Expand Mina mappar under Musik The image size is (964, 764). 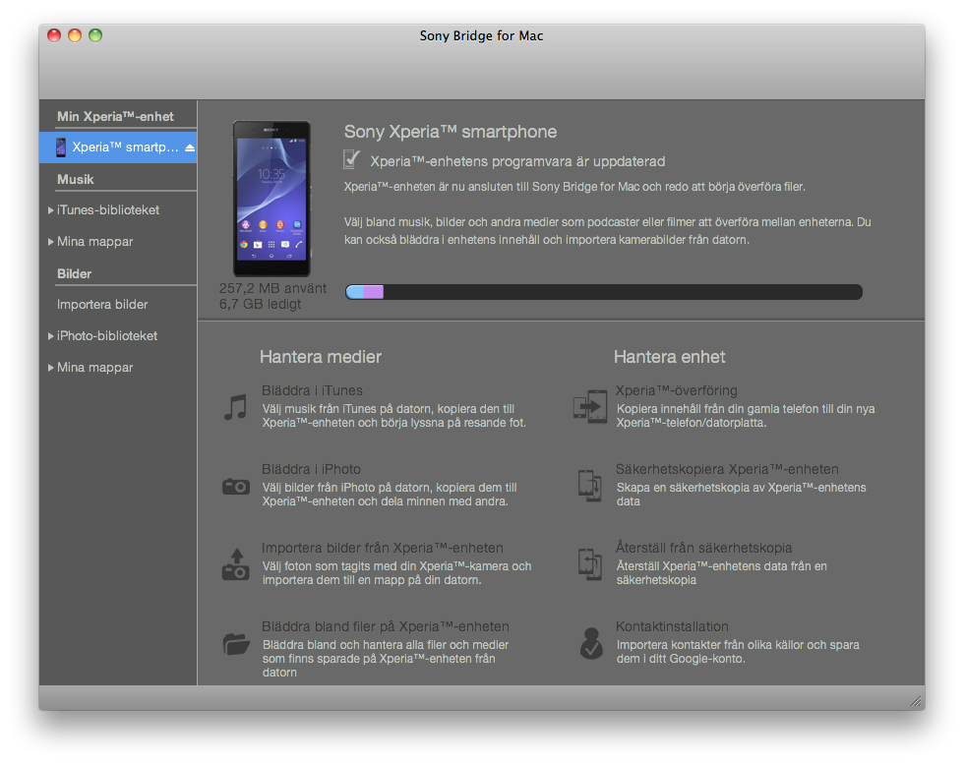[51, 242]
